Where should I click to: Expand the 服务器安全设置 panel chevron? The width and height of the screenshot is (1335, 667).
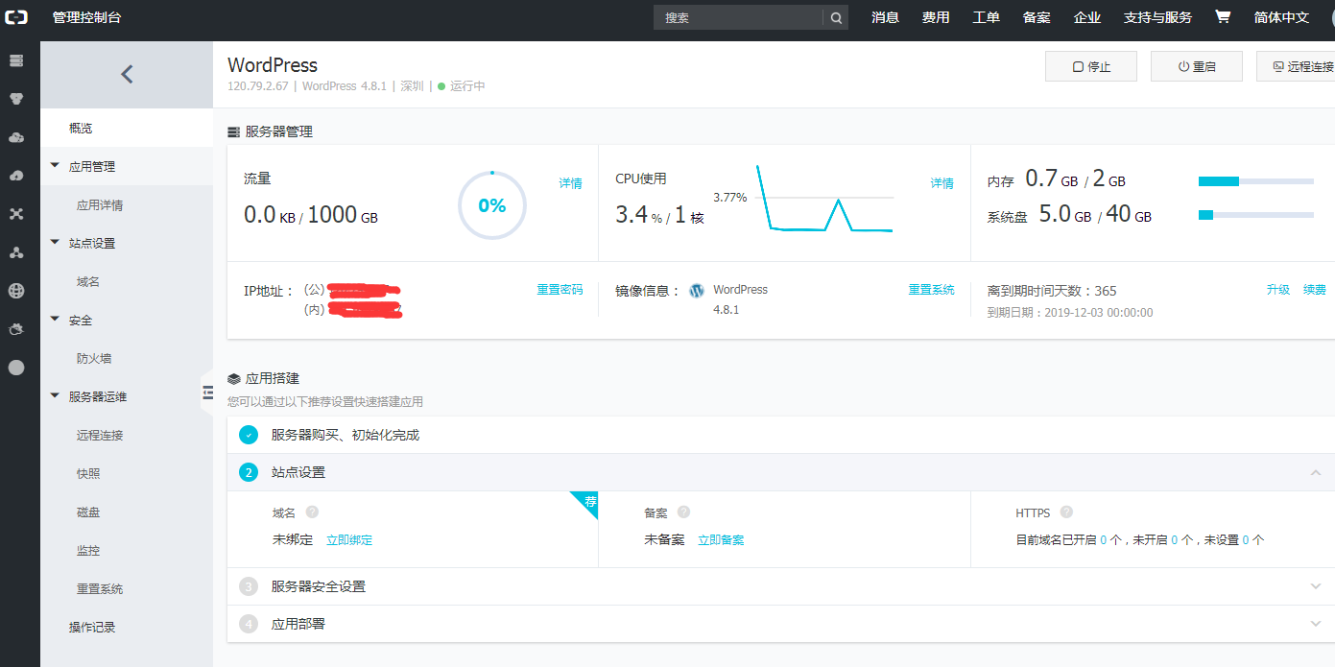pos(1315,586)
